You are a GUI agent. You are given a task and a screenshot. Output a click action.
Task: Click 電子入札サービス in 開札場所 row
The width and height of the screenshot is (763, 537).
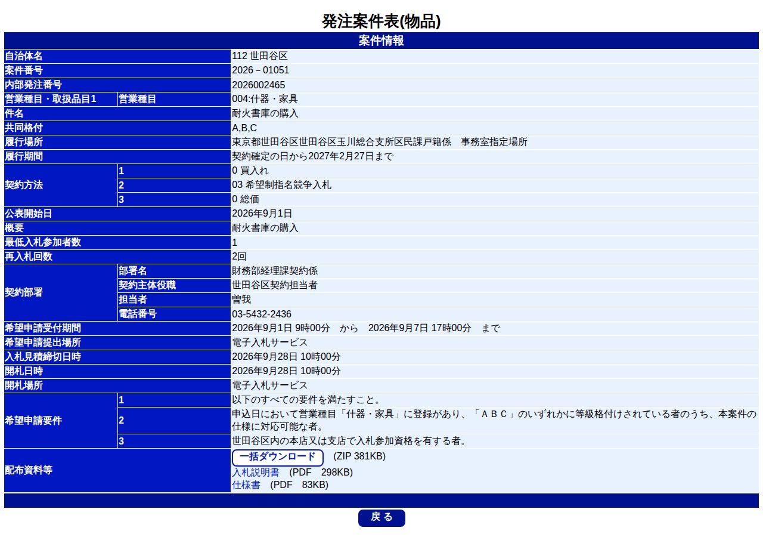pos(270,385)
